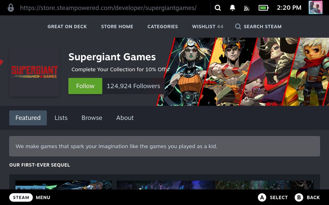Open Wishlist 44
The image size is (329, 205).
208,26
